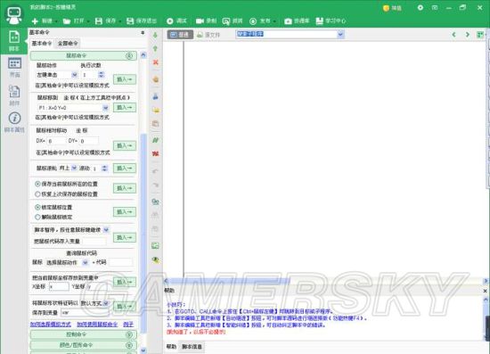Screen dimensions: 490x354
Task: Click the X坐标 variable input field
Action: click(59, 286)
